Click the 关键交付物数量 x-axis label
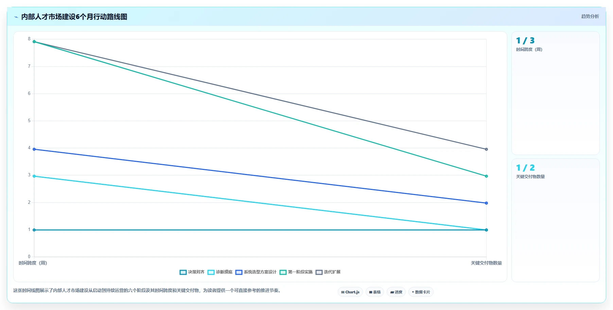This screenshot has width=613, height=310. (x=486, y=263)
